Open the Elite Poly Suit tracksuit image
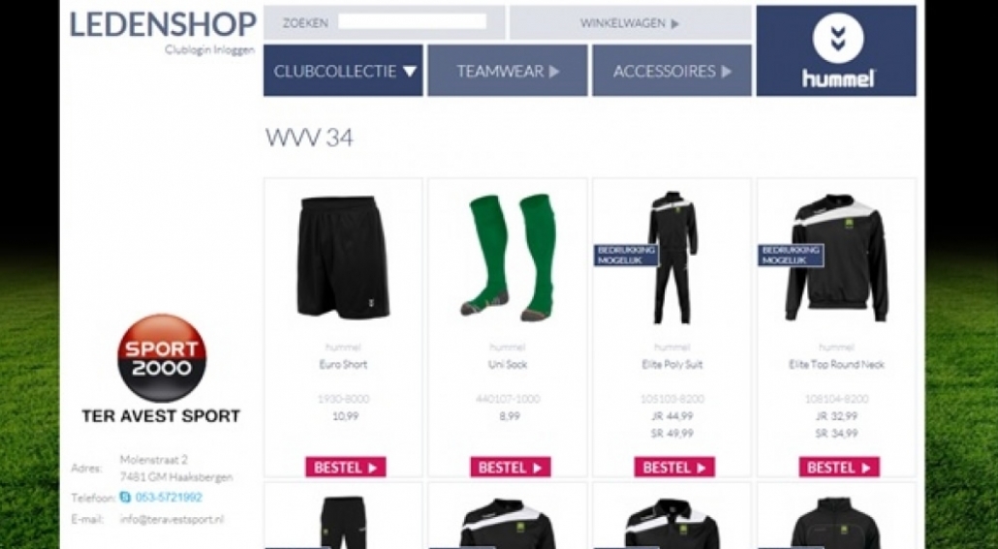The image size is (998, 549). (672, 258)
